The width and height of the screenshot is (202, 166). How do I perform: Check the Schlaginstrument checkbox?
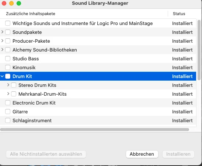pyautogui.click(x=8, y=120)
